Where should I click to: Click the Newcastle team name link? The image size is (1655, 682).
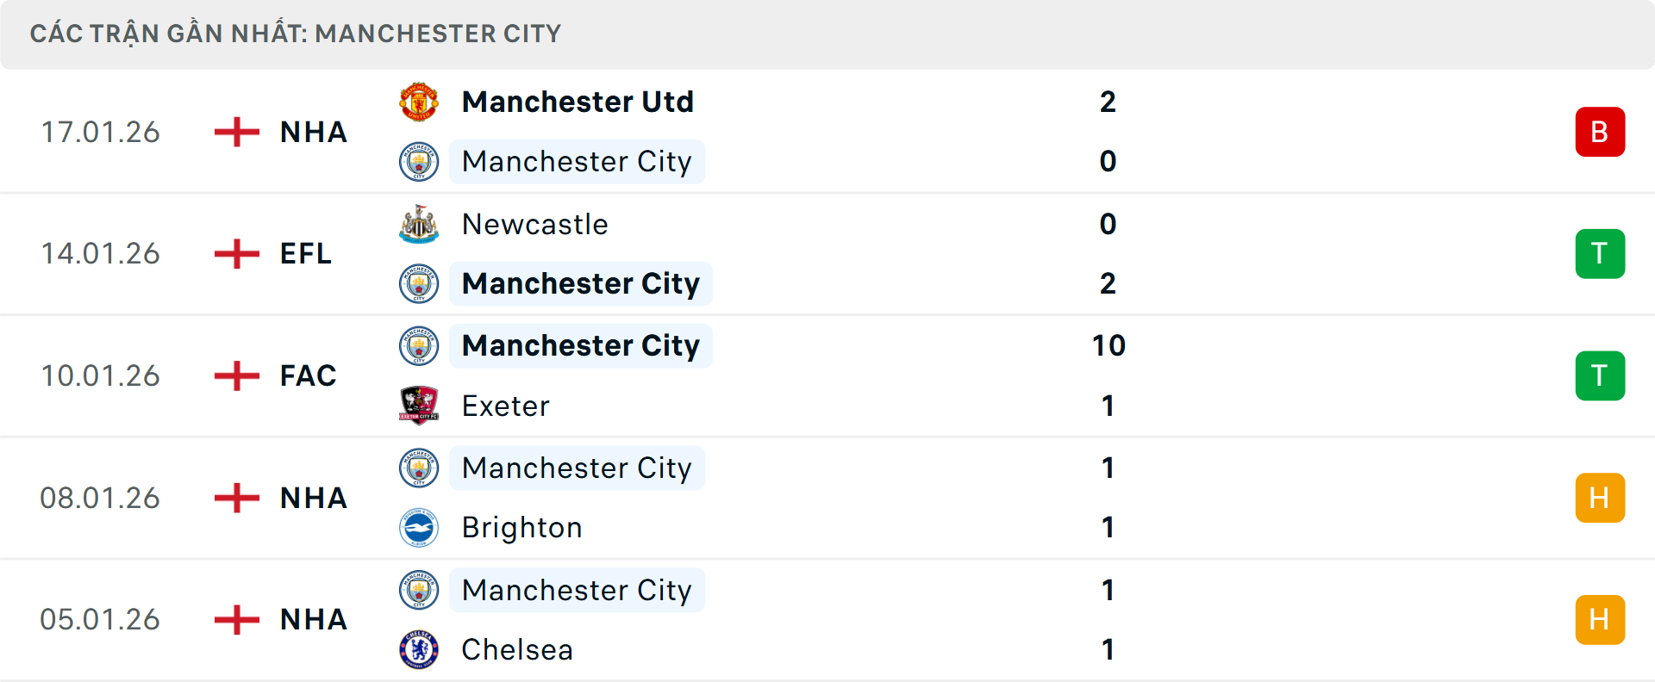click(x=535, y=224)
